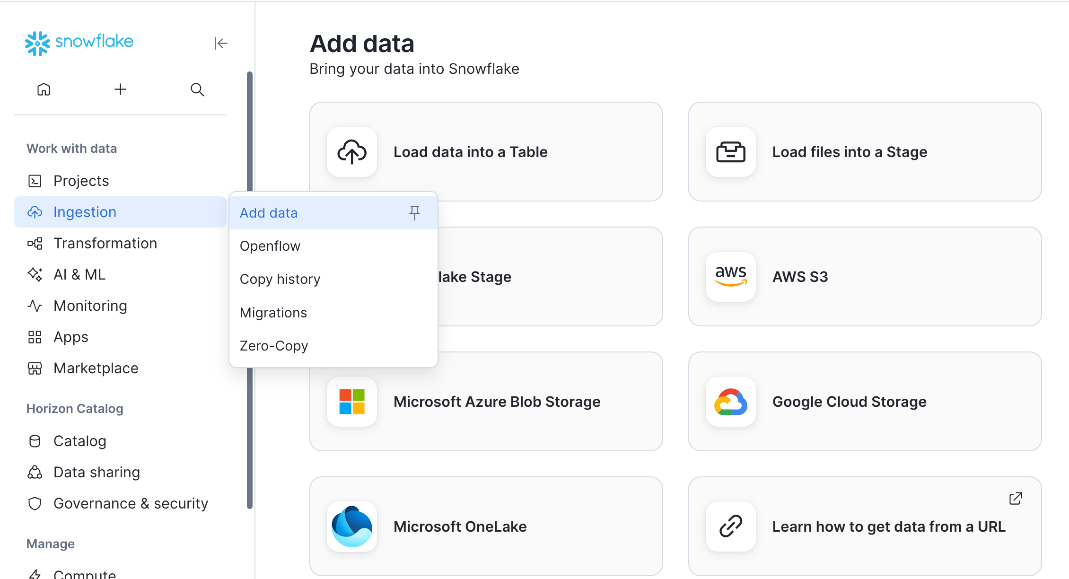Open Catalog under Horizon Catalog

(121, 441)
